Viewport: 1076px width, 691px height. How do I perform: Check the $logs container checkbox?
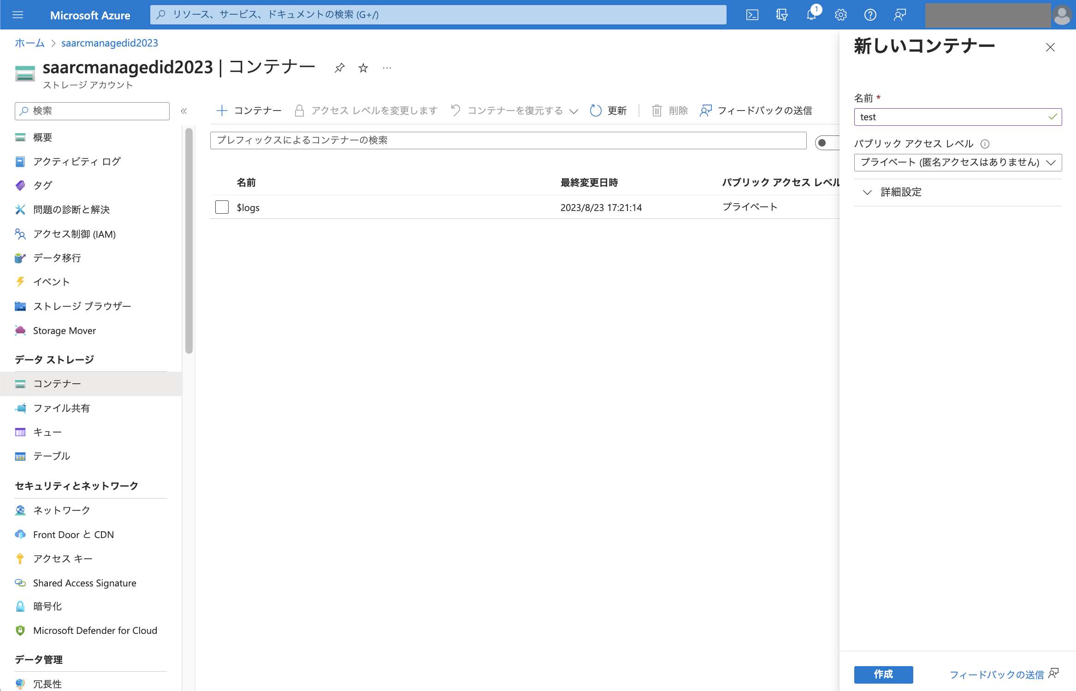[x=222, y=207]
